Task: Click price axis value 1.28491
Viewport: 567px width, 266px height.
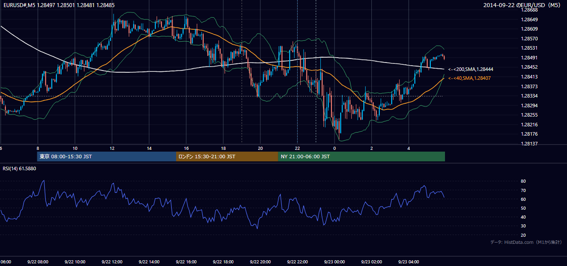Action: pyautogui.click(x=529, y=58)
